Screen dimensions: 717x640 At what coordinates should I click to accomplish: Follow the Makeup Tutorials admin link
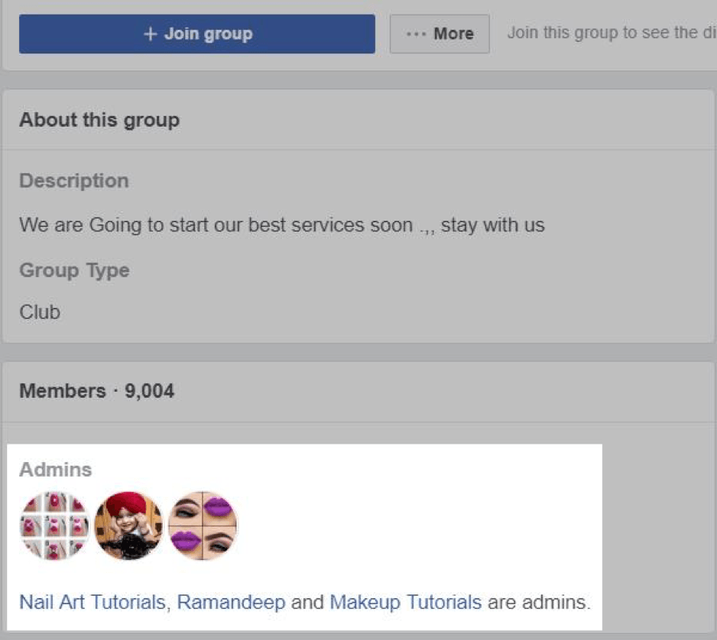405,602
